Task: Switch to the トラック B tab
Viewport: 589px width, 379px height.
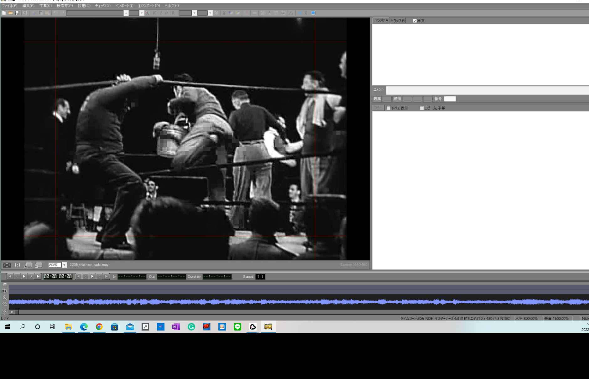Action: coord(398,21)
